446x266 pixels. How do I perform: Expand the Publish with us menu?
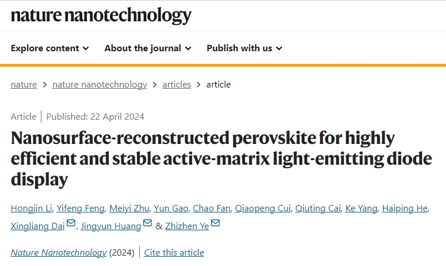coord(245,48)
